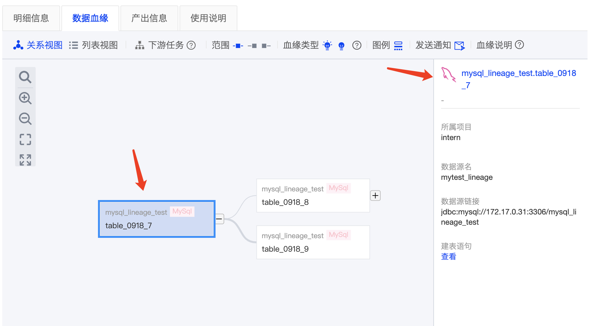Click the MySQL dolphin icon in details
The width and height of the screenshot is (592, 326).
pos(448,74)
